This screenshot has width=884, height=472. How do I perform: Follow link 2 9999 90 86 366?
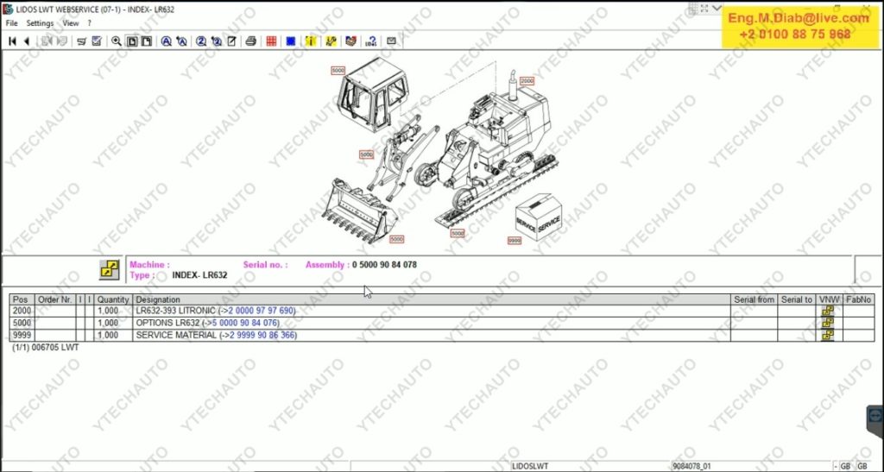click(262, 335)
